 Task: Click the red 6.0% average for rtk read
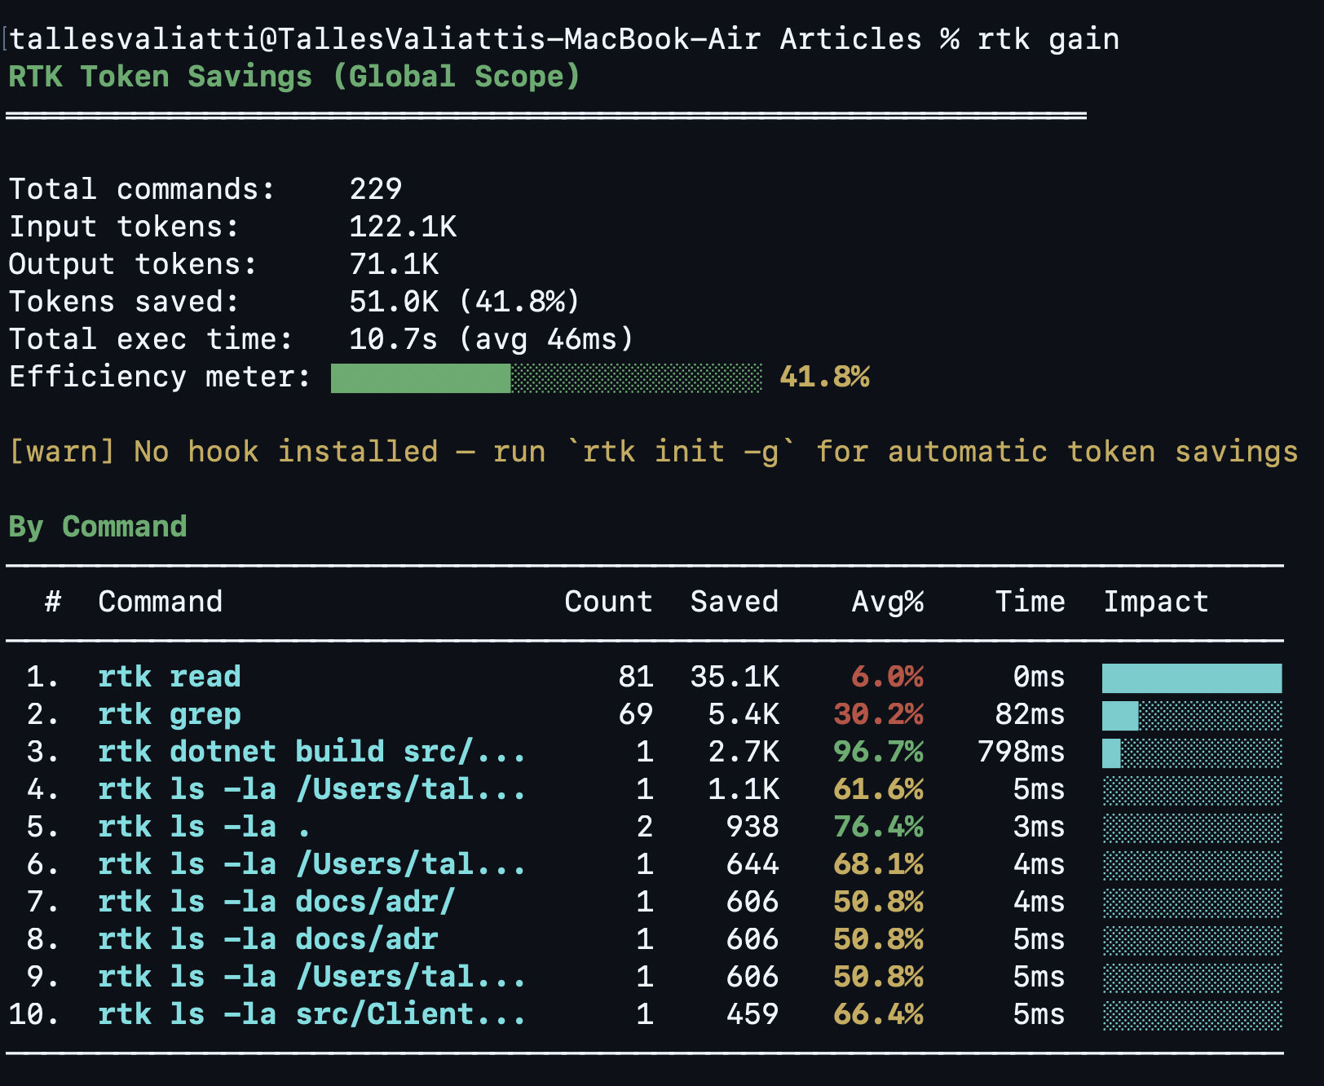tap(888, 677)
